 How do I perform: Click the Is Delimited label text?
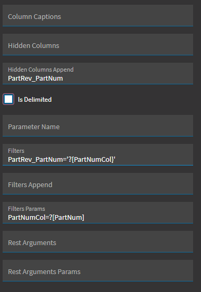point(35,100)
